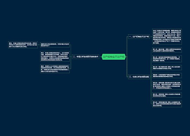
Task: Select the node starting with 首先，申请人
Action: tap(23, 45)
